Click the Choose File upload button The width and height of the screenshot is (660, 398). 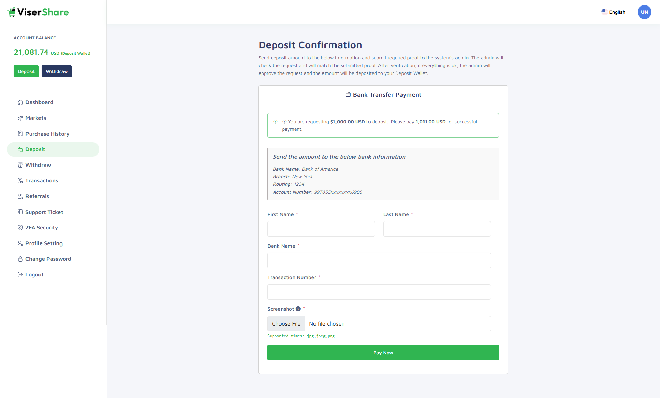point(286,324)
